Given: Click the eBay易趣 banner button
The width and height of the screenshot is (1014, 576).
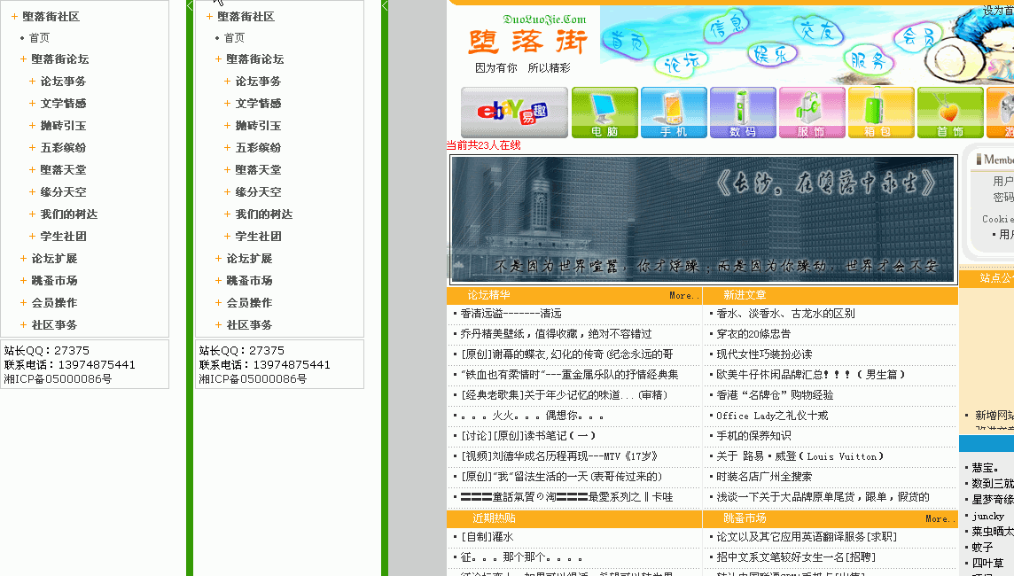Looking at the screenshot, I should click(x=514, y=112).
